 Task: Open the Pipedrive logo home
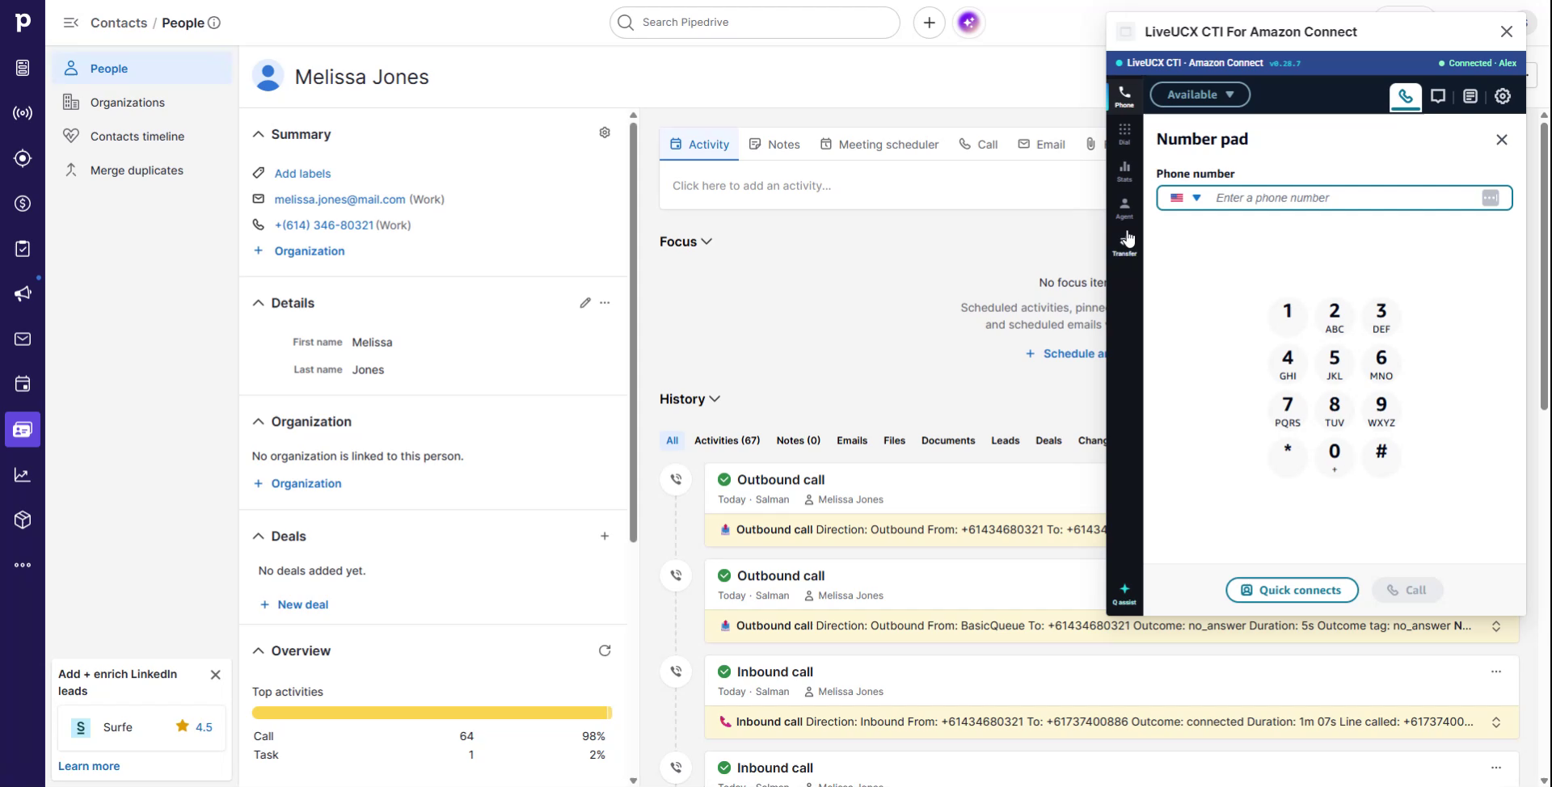pos(23,23)
